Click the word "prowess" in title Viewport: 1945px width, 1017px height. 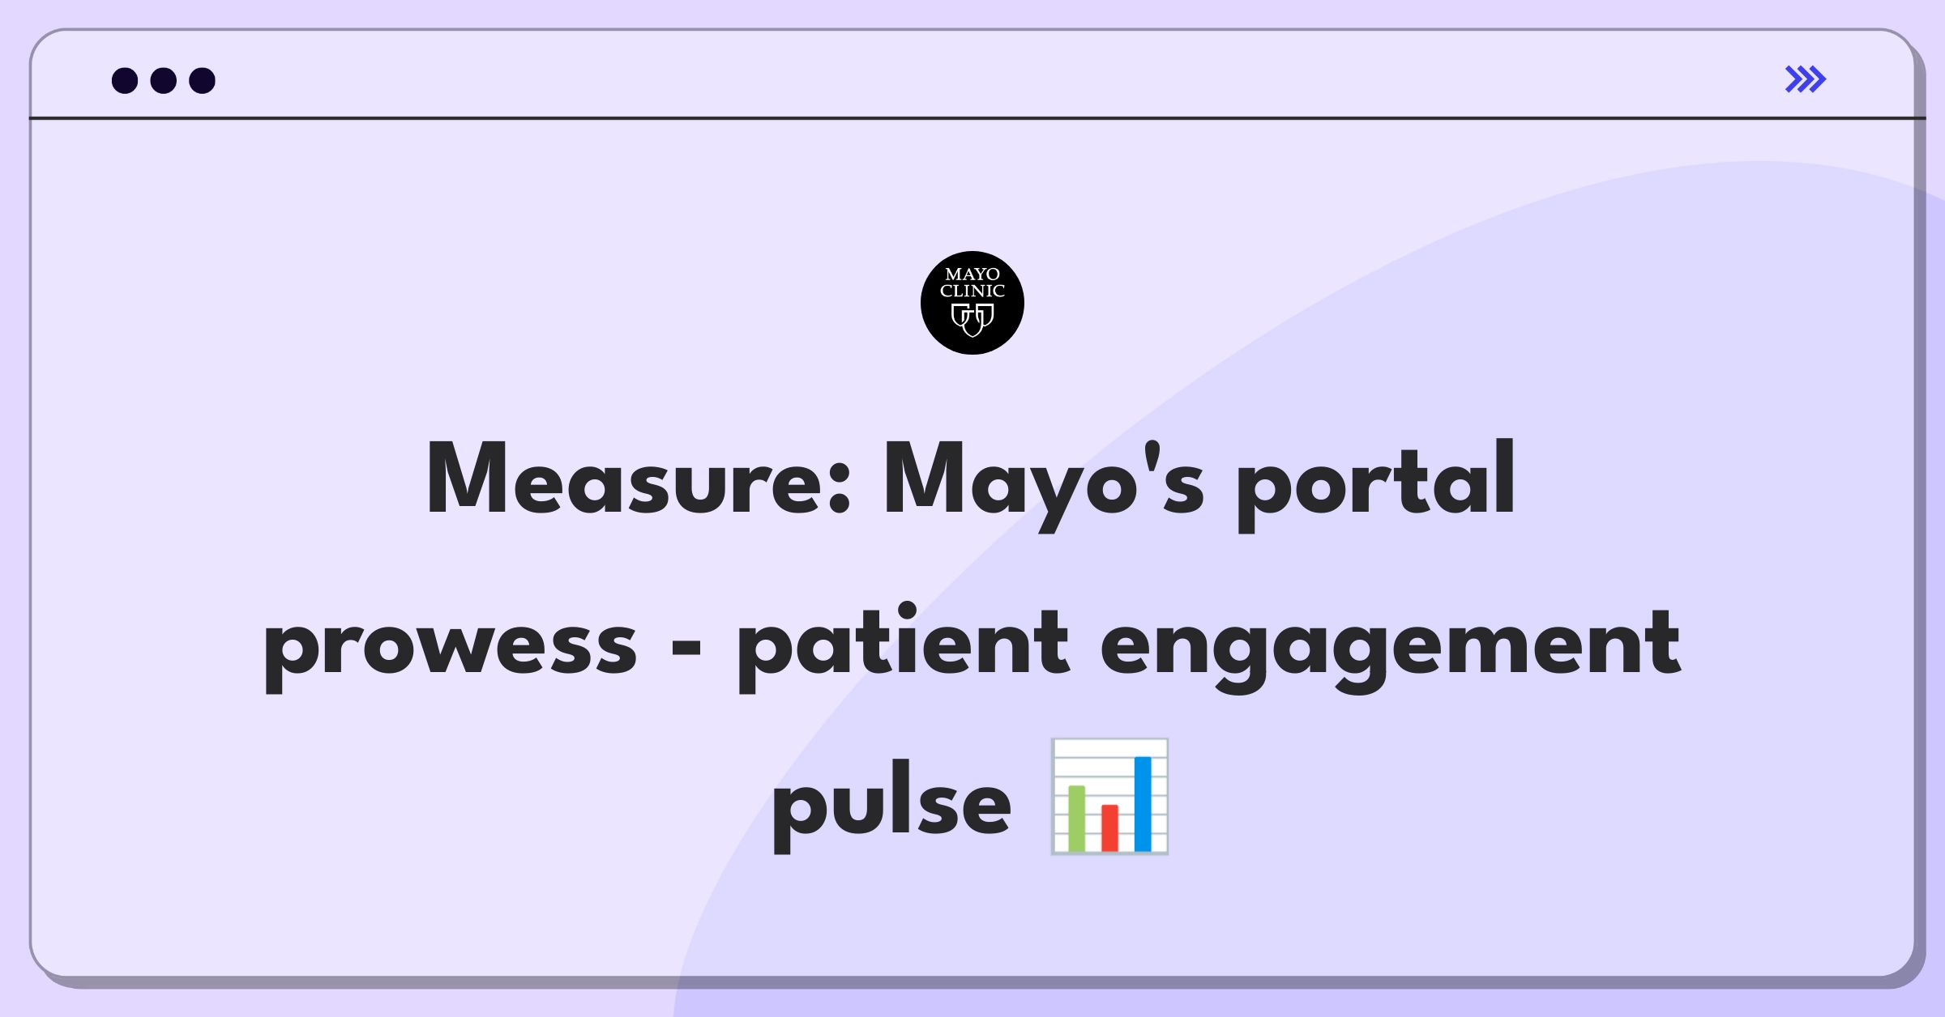(x=451, y=649)
